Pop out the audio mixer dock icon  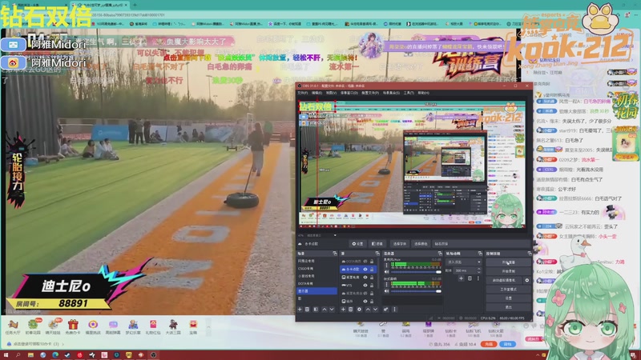pos(440,254)
